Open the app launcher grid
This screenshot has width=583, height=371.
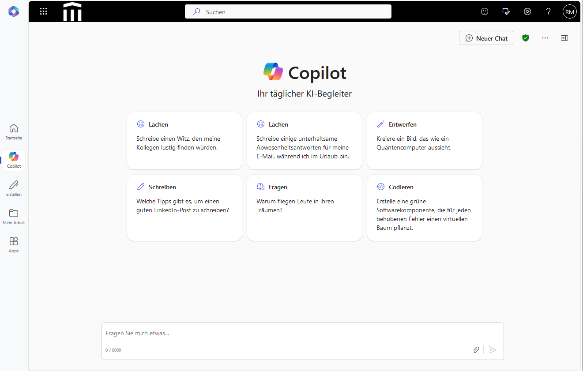point(43,11)
